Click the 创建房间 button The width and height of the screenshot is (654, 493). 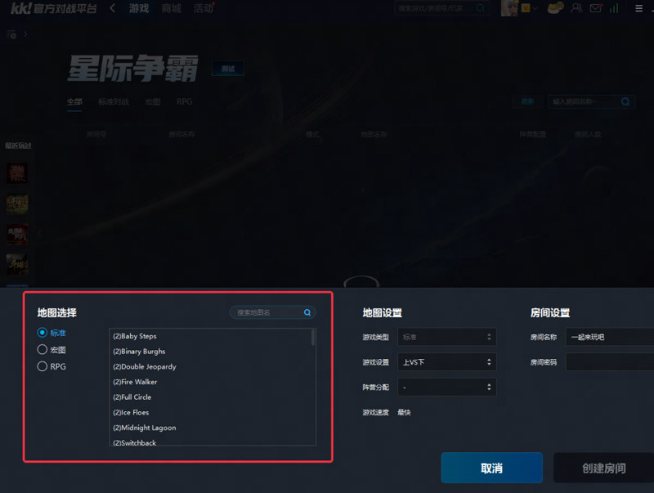603,468
